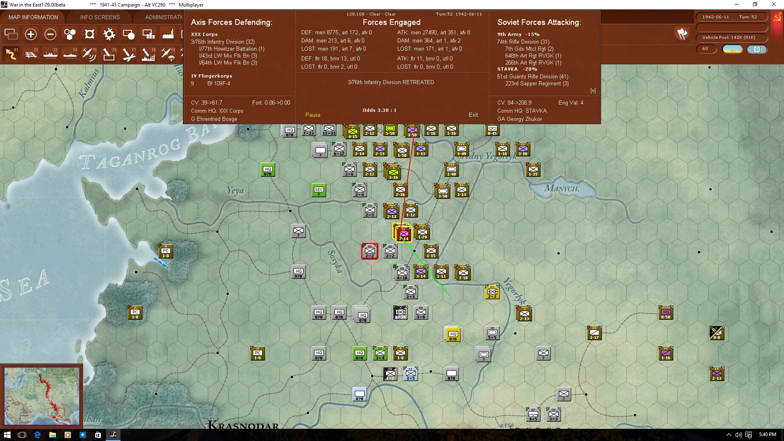
Task: Click GA Georgy Zhukov leader name
Action: click(520, 119)
